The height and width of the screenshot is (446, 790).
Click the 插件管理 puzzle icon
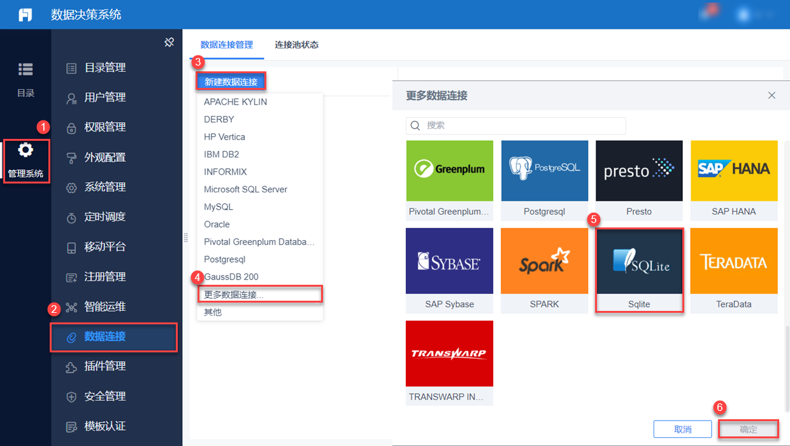coord(71,366)
